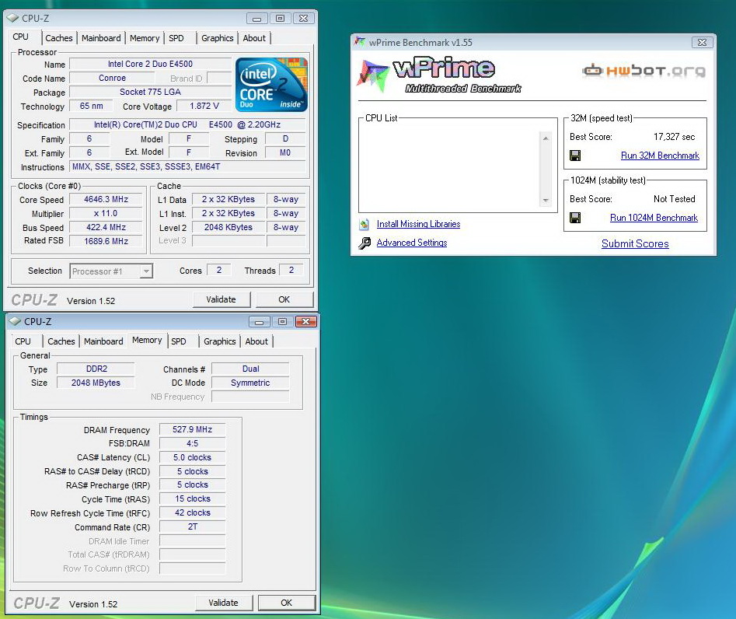Open About tab in bottom CPU-Z window

pyautogui.click(x=256, y=341)
